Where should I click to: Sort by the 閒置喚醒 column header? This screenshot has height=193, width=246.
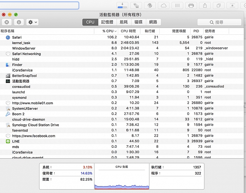175,31
